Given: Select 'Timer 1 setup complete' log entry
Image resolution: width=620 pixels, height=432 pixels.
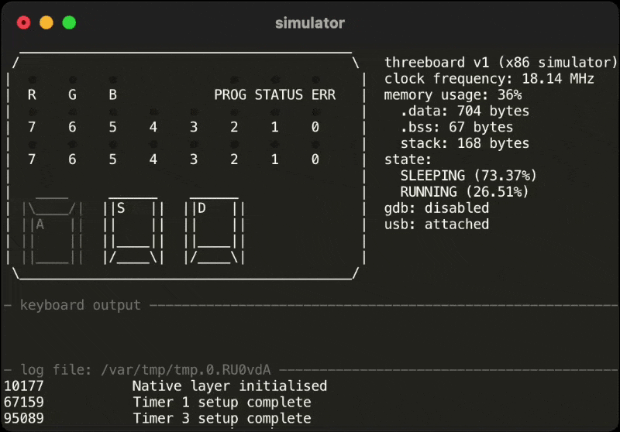Looking at the screenshot, I should 222,402.
